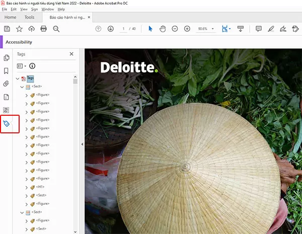Activate the Hand pan tool
The height and width of the screenshot is (234, 302).
[x=163, y=29]
